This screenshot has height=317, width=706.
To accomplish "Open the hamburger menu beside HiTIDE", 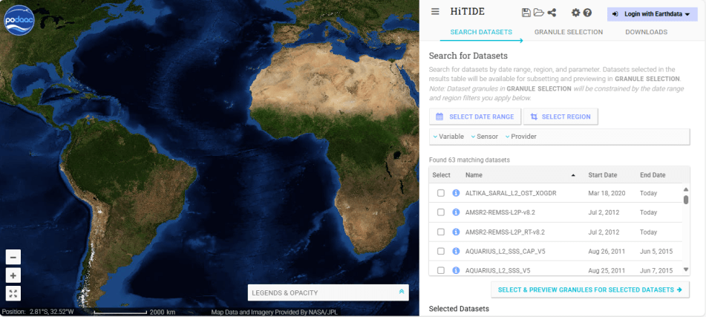I will tap(435, 13).
